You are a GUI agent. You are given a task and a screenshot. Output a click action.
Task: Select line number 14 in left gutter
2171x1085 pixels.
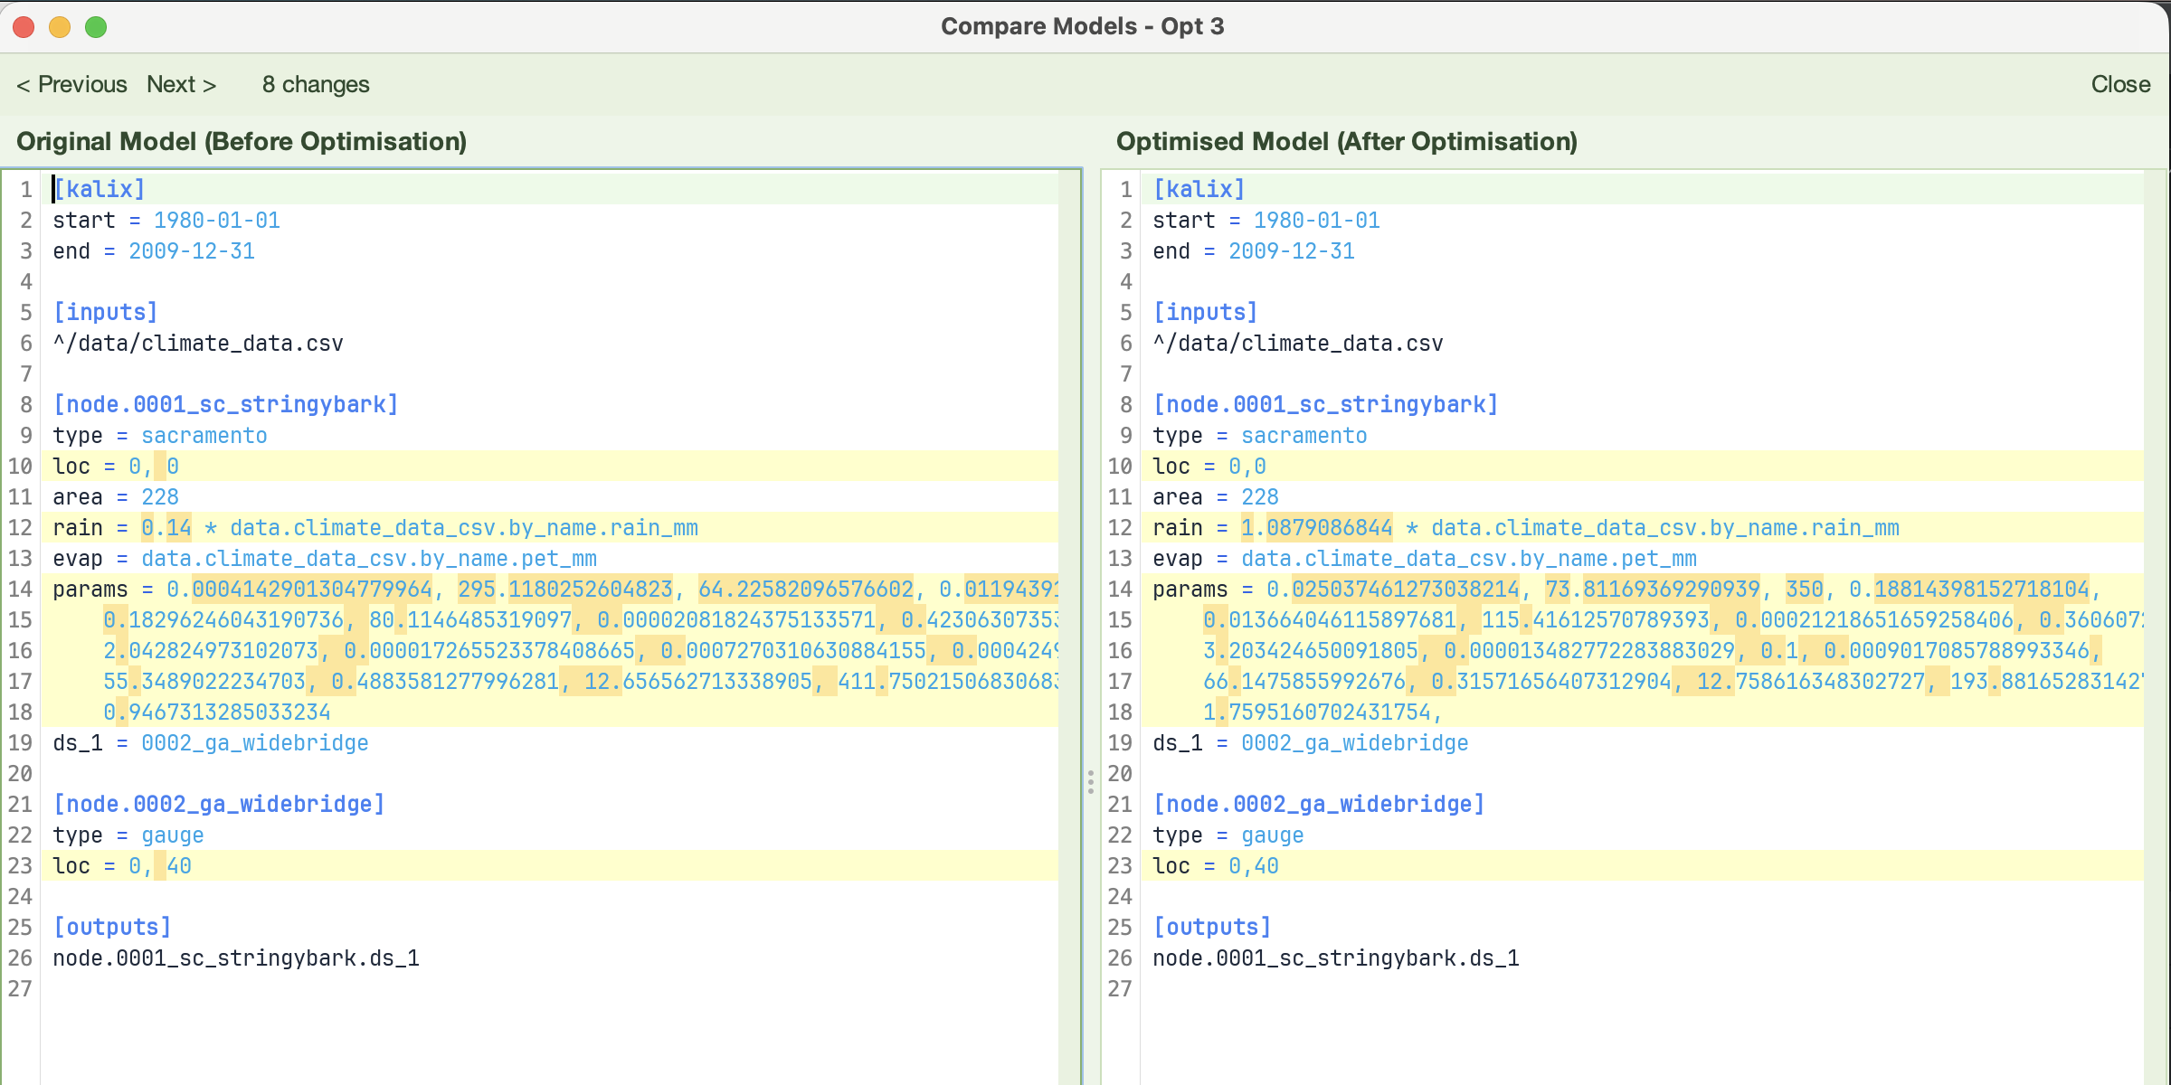click(x=20, y=589)
